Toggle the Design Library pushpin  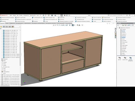point(133,25)
